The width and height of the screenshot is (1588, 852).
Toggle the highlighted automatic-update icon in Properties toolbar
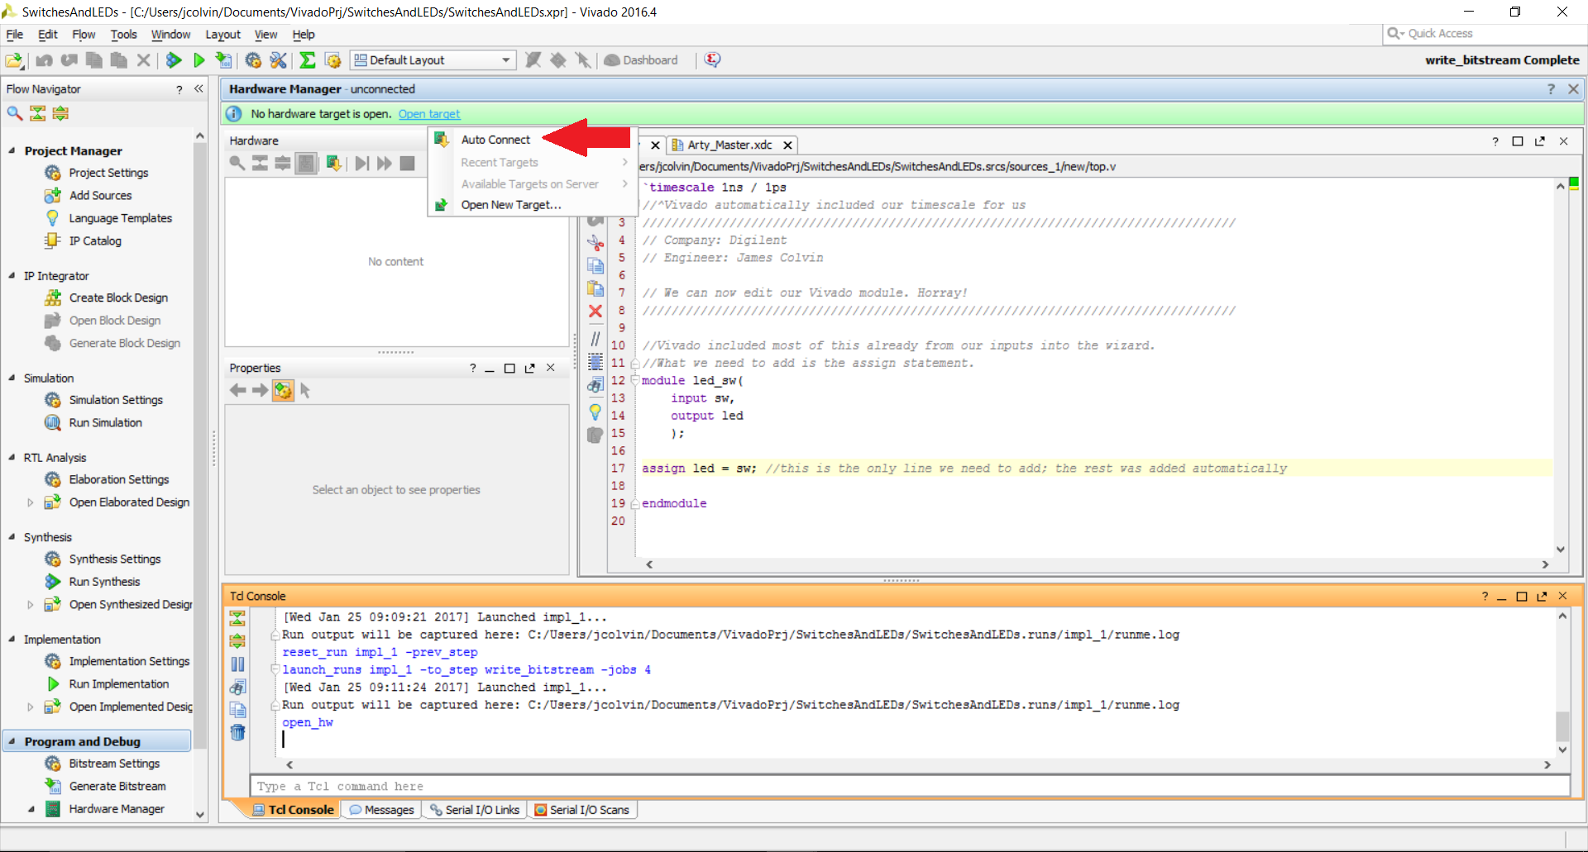pos(283,391)
